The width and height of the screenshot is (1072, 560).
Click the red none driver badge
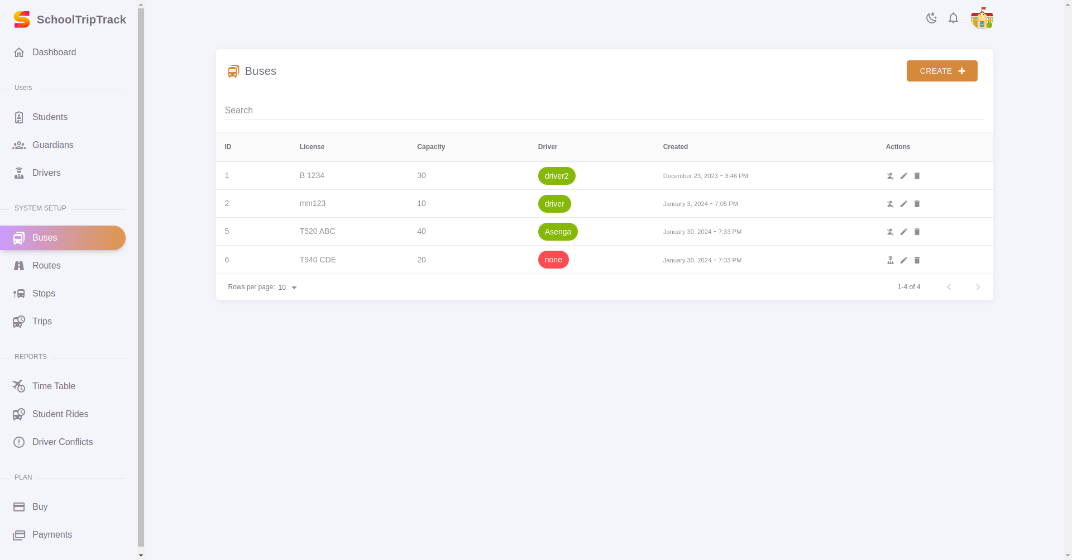553,260
